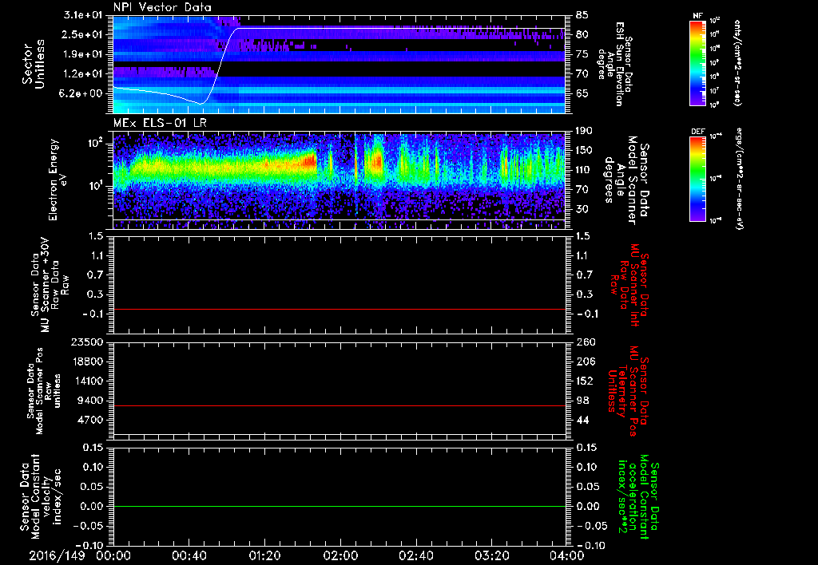Image resolution: width=818 pixels, height=565 pixels.
Task: Select the 'DEF' color bar label
Action: (x=697, y=132)
